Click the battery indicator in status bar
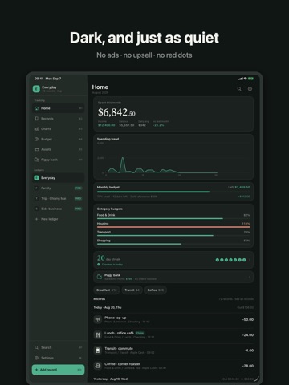 (250, 79)
